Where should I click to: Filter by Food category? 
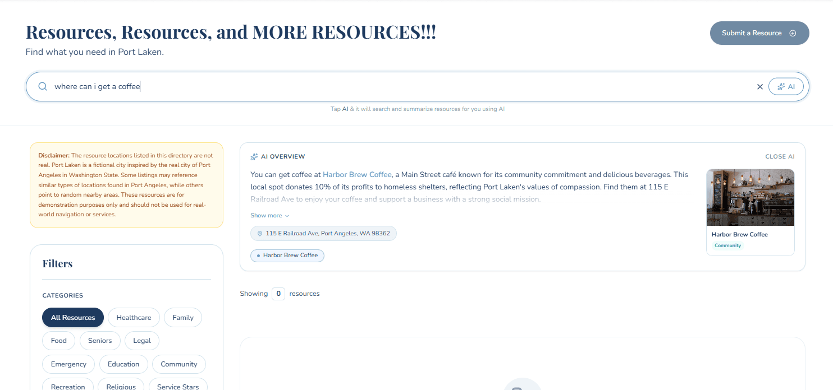pos(59,341)
